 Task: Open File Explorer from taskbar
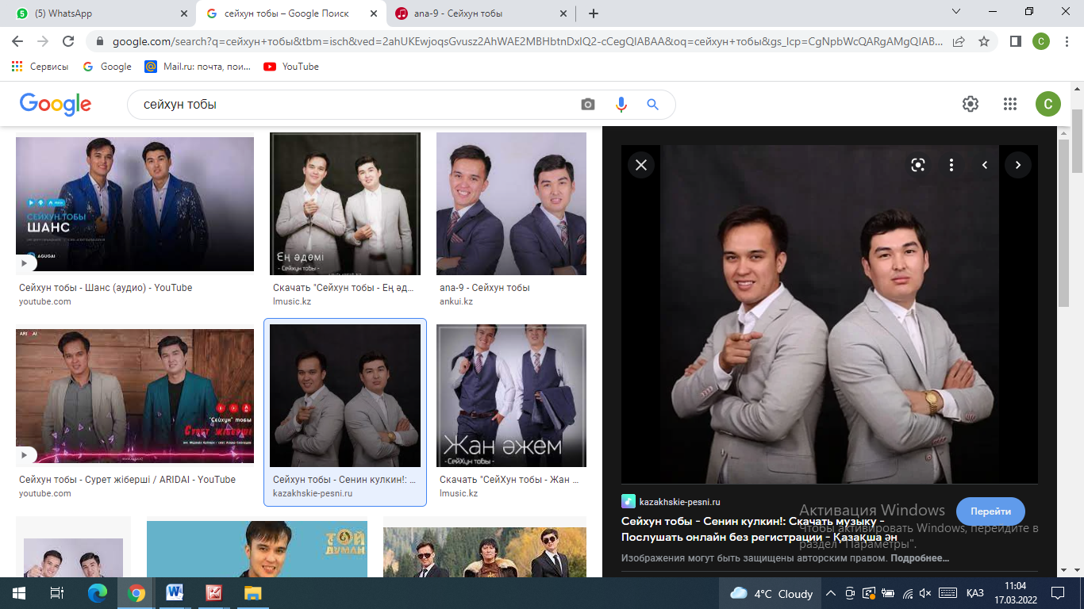coord(252,593)
